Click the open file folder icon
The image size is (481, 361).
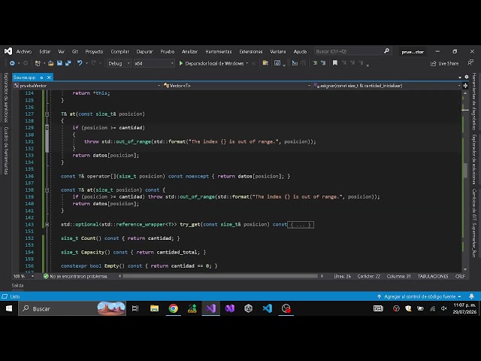(51, 63)
